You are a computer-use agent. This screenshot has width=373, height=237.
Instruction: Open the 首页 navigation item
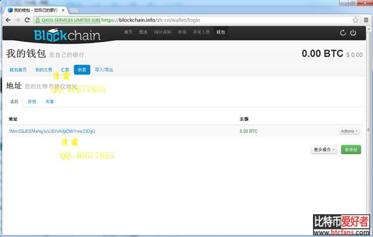pos(128,32)
